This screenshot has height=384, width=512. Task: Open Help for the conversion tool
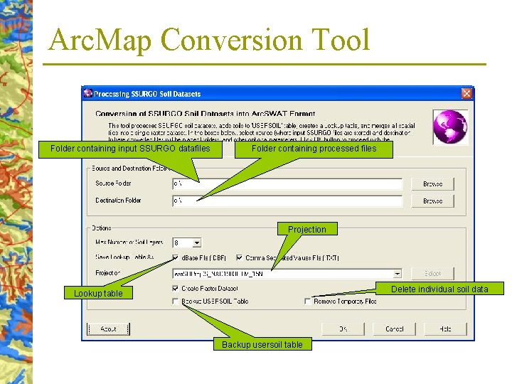445,329
